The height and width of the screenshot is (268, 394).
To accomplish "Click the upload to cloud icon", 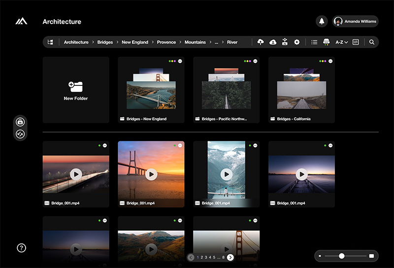I will 261,42.
